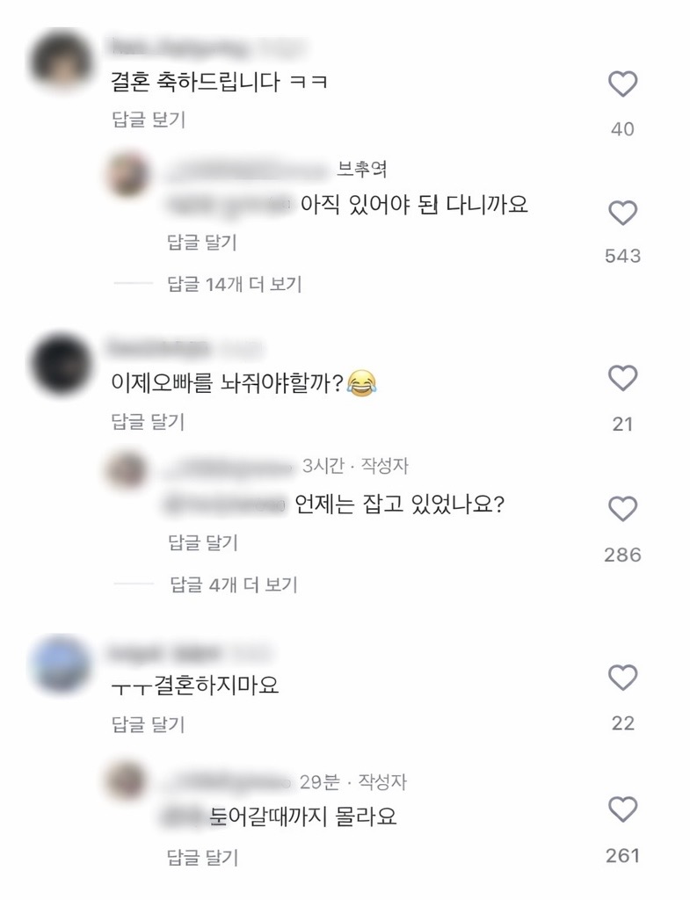Open author avatar beside '3시간 · 작성자' reply
690x900 pixels.
coord(127,470)
